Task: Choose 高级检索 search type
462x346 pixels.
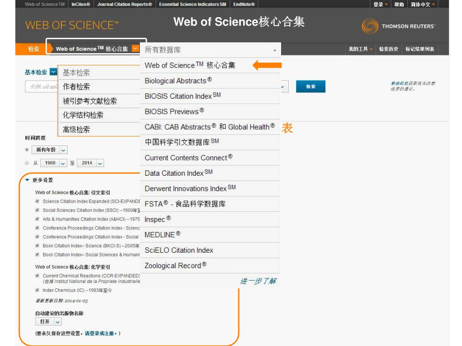Action: pyautogui.click(x=99, y=129)
